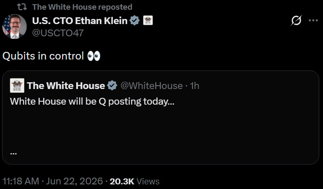Click "The White House" name in quoted post
The height and width of the screenshot is (189, 323).
pyautogui.click(x=66, y=86)
